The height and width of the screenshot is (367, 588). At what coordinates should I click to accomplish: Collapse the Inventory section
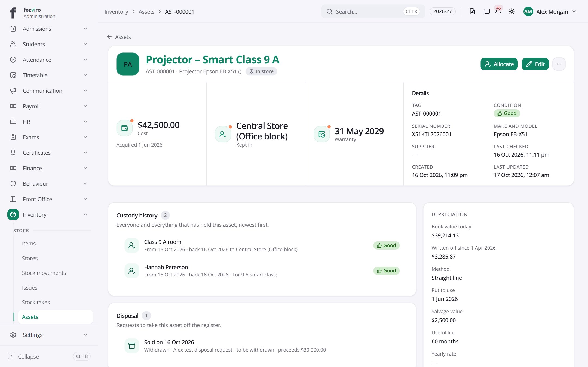[49, 214]
